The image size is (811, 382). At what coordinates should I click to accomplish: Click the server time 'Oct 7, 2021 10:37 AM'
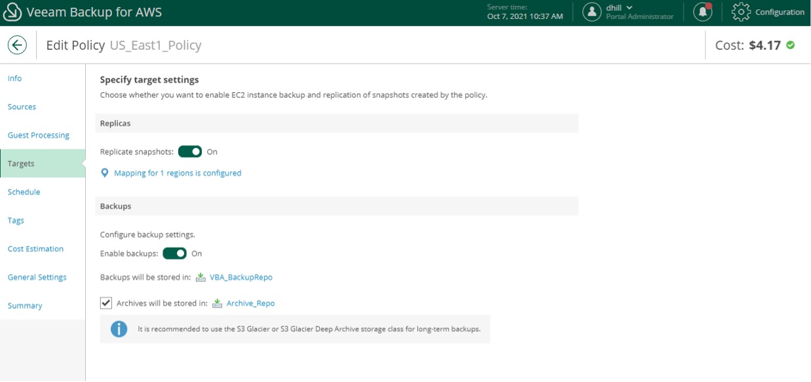pyautogui.click(x=525, y=16)
